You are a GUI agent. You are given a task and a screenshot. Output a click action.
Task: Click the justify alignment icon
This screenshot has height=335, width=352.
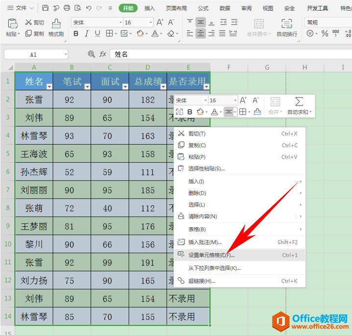[222, 34]
